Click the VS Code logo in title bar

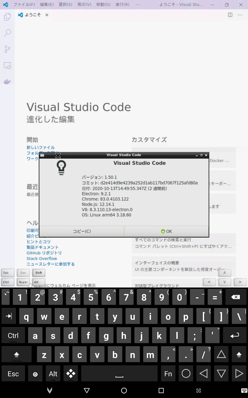click(x=5, y=5)
